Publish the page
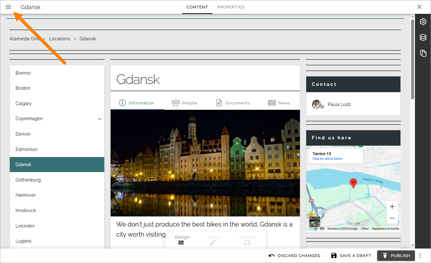 click(x=396, y=255)
